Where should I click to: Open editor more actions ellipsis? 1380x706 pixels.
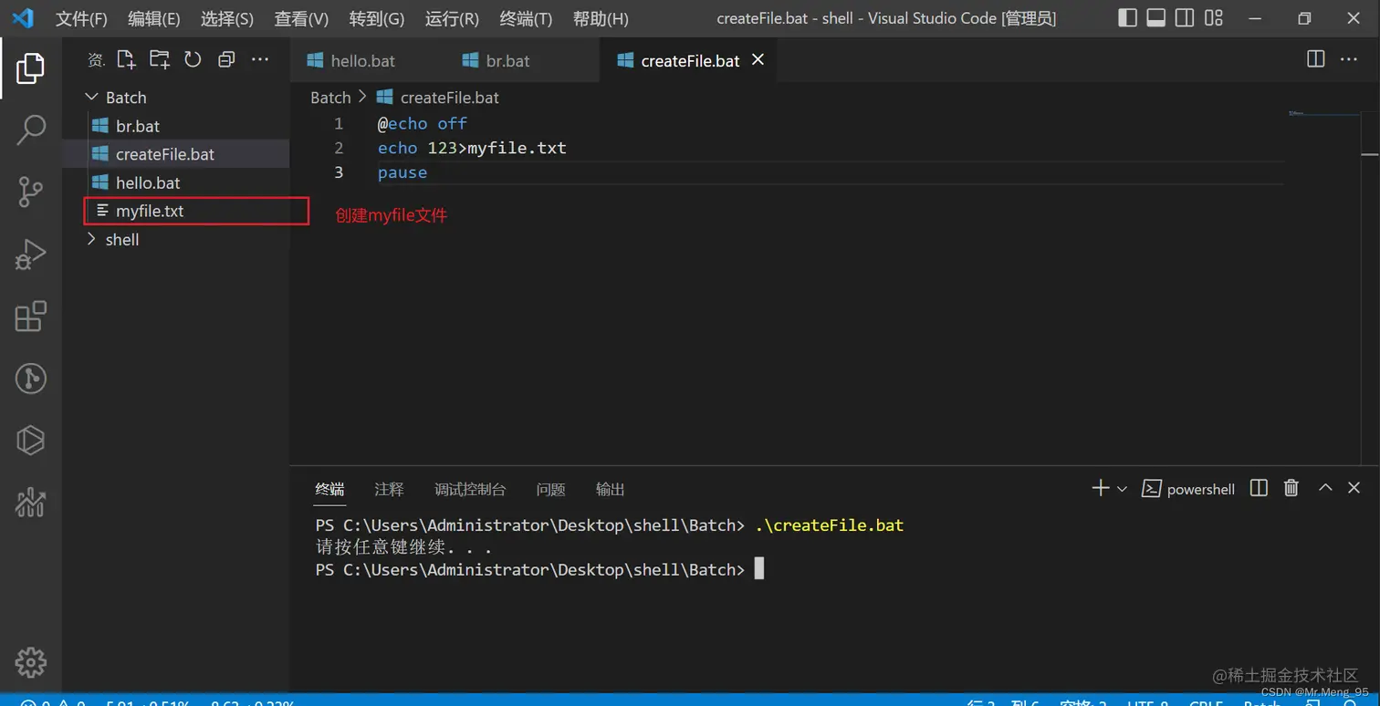(x=1349, y=59)
